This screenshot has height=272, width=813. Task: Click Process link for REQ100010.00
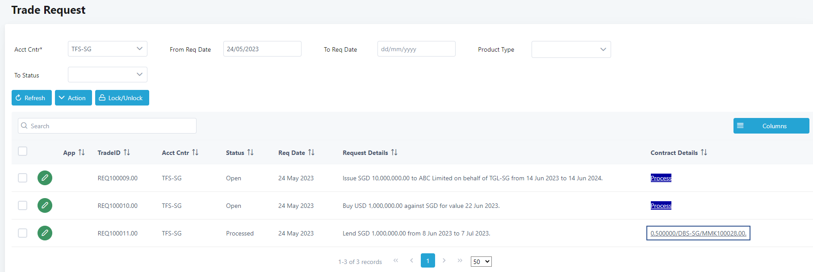[x=661, y=206]
